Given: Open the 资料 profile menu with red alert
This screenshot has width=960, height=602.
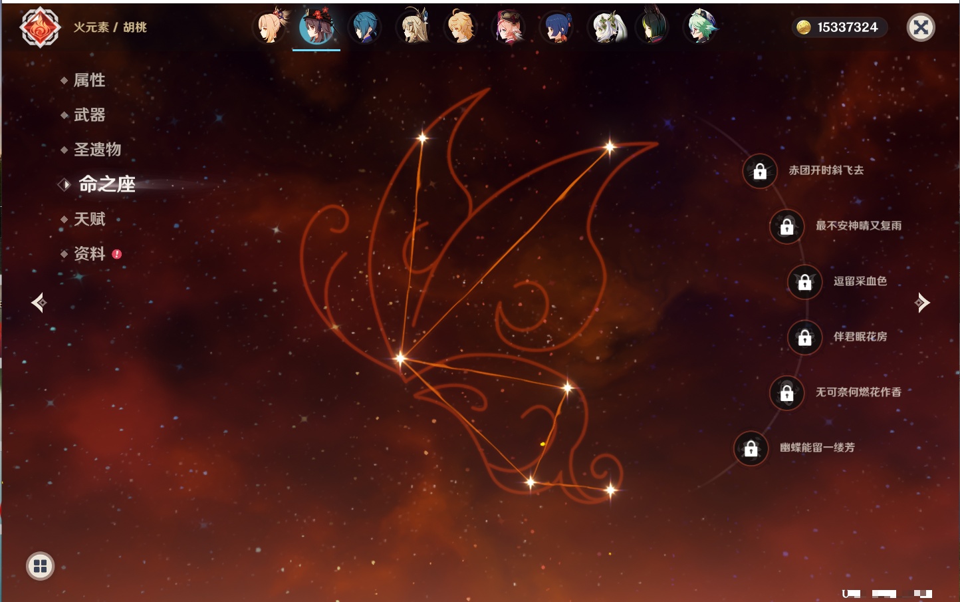Looking at the screenshot, I should (89, 253).
